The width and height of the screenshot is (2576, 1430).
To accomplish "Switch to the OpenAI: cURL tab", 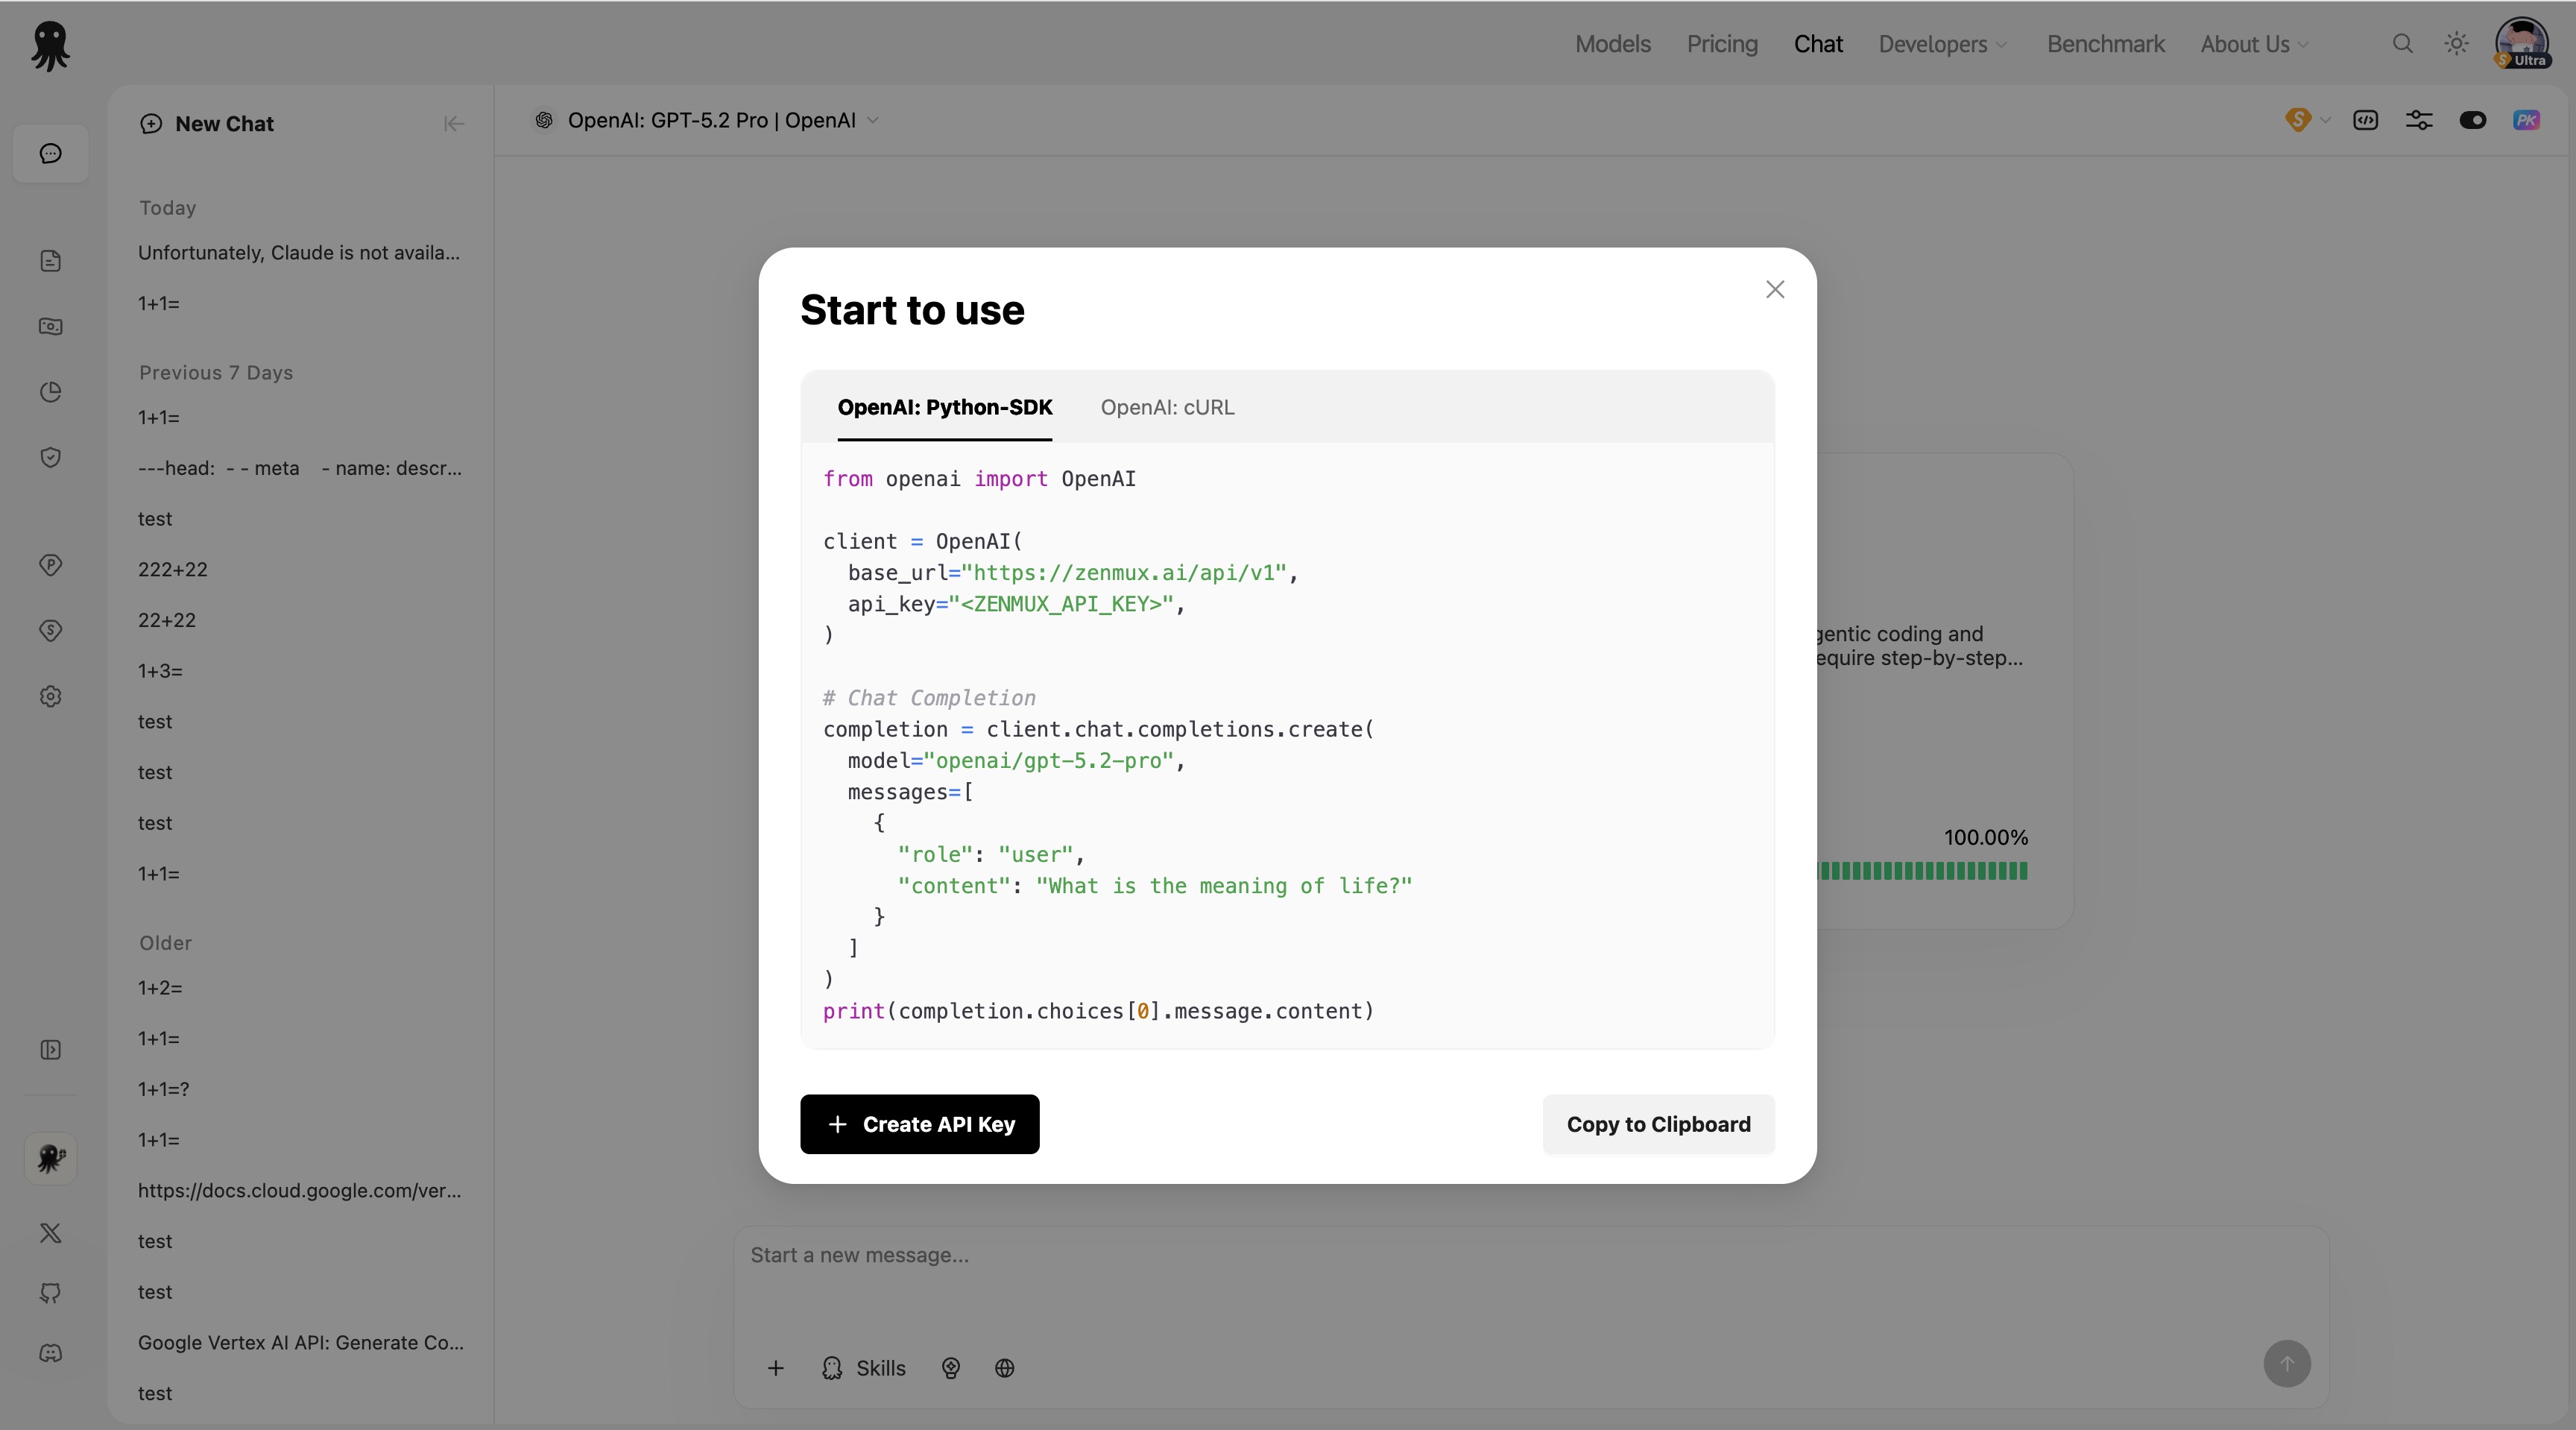I will 1167,407.
